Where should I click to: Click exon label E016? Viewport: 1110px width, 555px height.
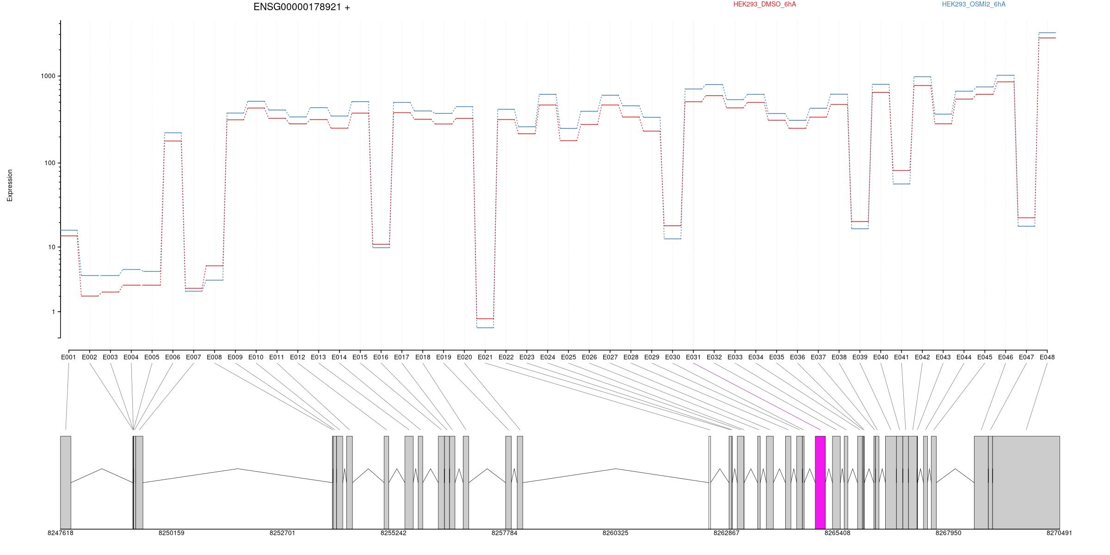[381, 357]
